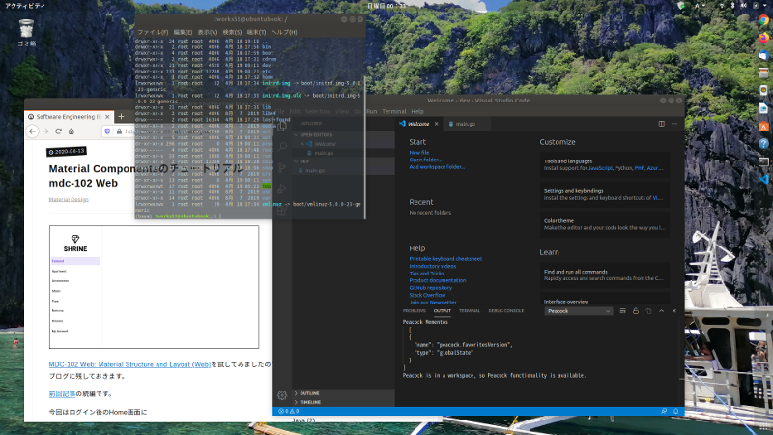Open the ファイル(F) menu in terminal window
This screenshot has height=435, width=773.
click(153, 32)
